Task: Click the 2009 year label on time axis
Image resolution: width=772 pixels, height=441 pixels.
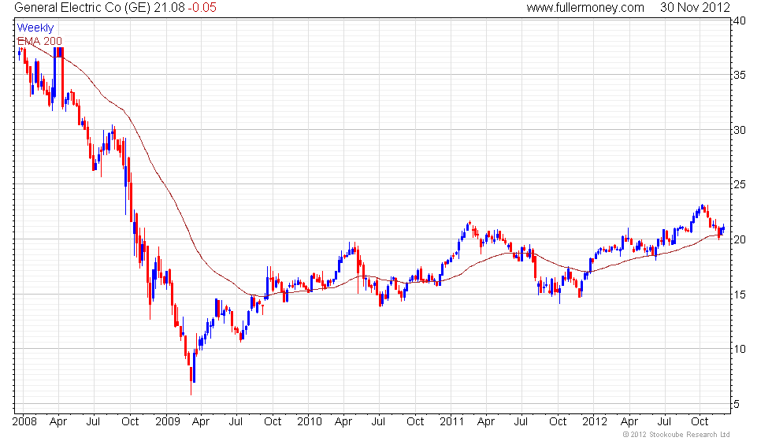Action: (x=167, y=421)
